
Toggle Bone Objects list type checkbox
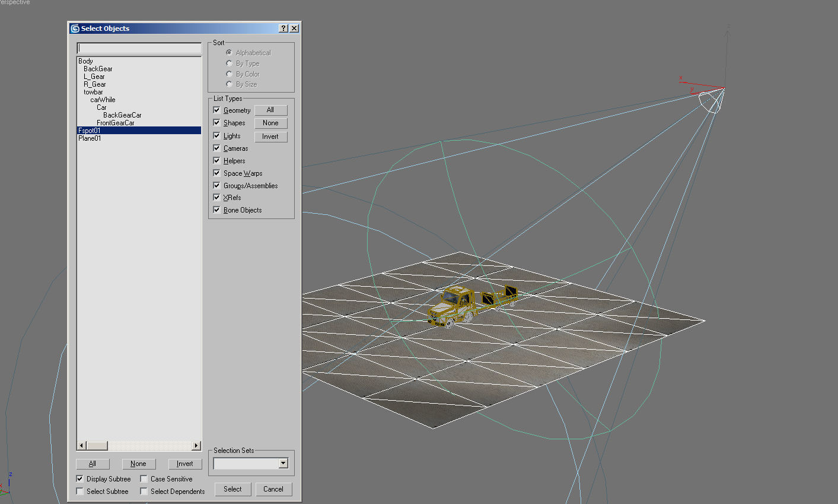point(216,210)
